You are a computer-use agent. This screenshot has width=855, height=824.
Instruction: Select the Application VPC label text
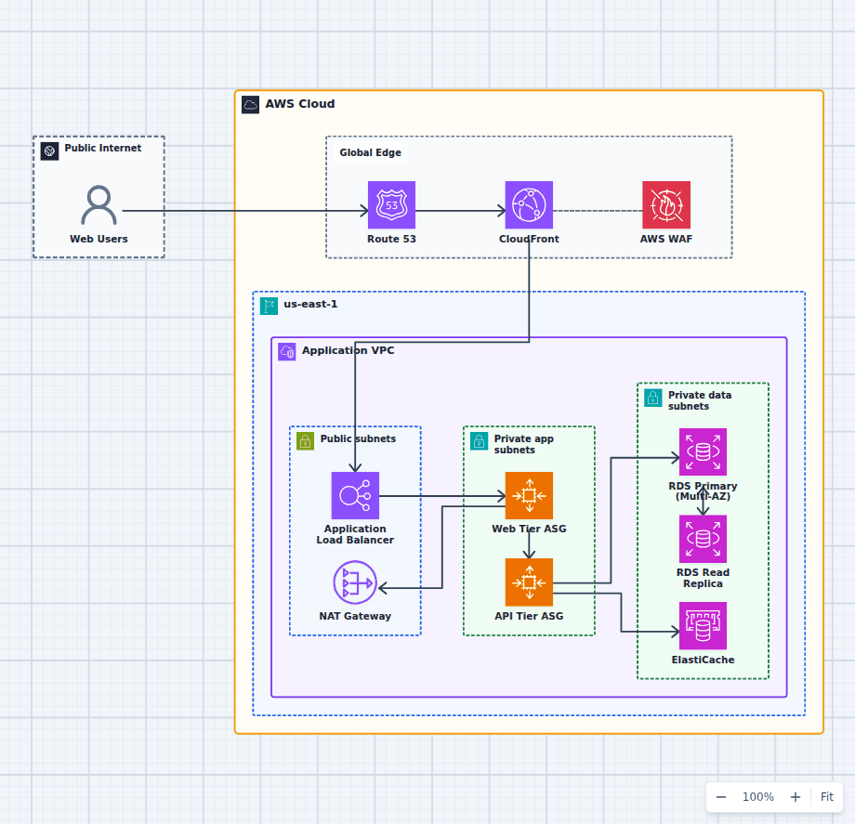point(348,350)
